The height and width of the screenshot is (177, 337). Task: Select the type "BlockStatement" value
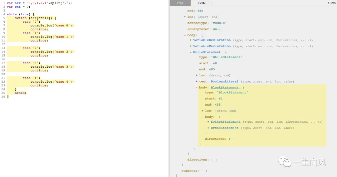[232, 93]
